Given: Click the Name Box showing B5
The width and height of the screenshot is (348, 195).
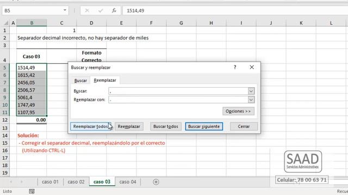Looking at the screenshot, I should pyautogui.click(x=32, y=11).
